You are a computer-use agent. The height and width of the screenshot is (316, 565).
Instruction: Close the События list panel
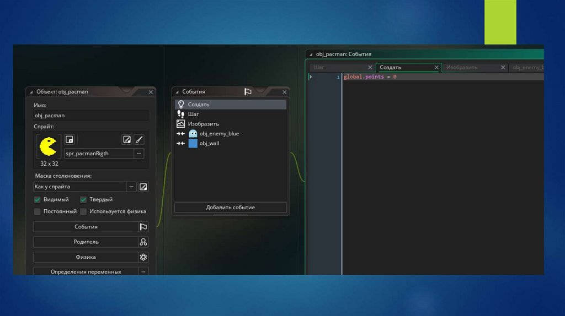[284, 92]
